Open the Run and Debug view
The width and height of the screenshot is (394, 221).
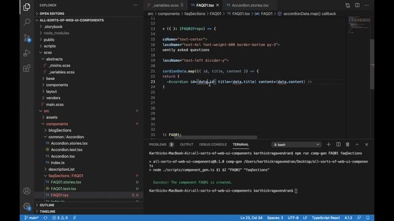(26, 53)
